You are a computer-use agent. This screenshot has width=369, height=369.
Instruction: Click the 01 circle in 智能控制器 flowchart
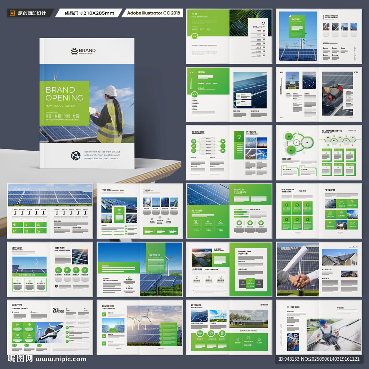[194, 141]
